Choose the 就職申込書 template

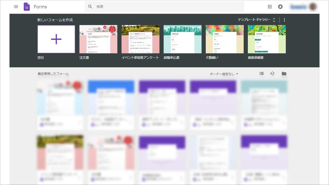182,39
